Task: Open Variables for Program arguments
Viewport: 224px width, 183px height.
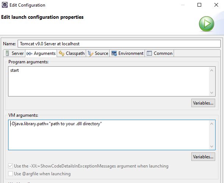Action: click(x=203, y=103)
